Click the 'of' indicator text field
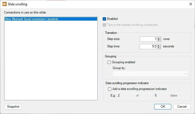 coord(137,95)
